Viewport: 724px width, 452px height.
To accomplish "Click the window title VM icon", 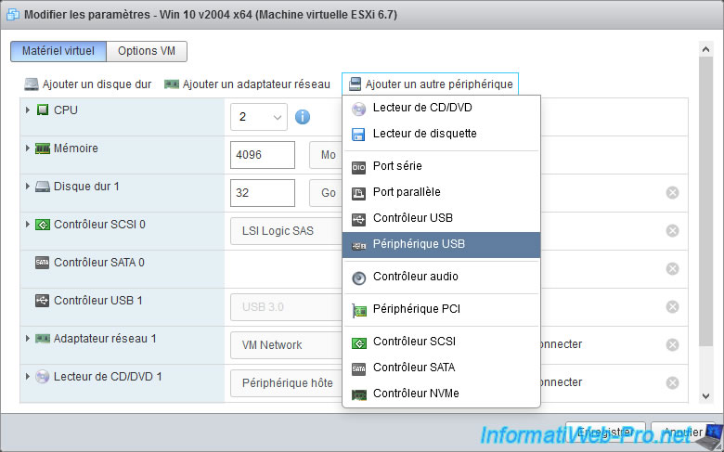I will 13,15.
